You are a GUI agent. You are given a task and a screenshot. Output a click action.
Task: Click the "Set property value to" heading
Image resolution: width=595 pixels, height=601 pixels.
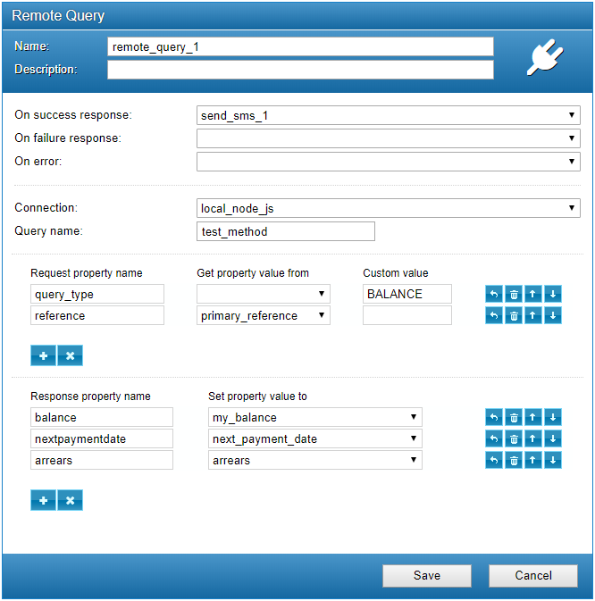(x=257, y=396)
